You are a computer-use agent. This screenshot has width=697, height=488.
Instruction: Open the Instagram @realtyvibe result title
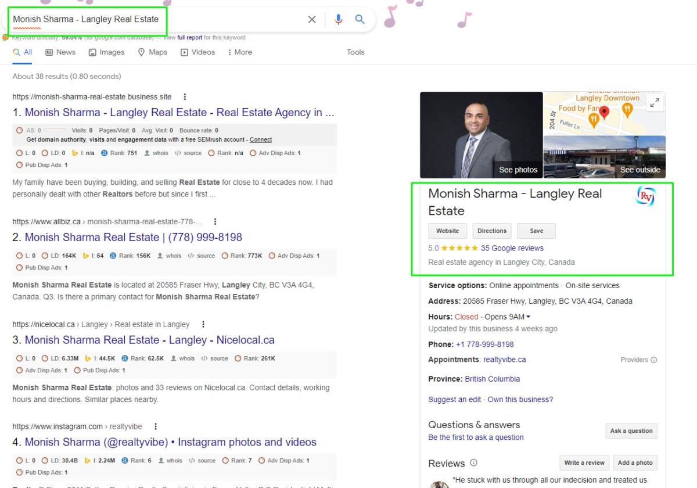[x=171, y=442]
